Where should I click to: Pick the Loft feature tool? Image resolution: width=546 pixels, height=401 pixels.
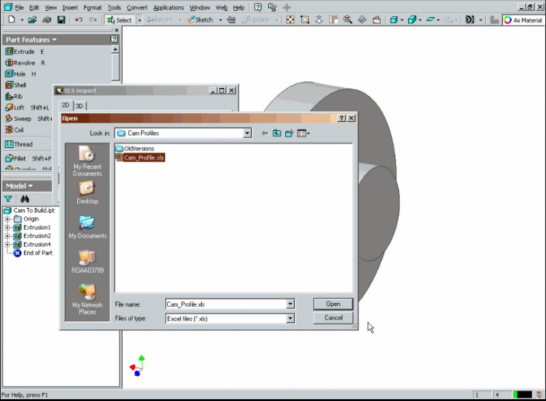[27, 108]
